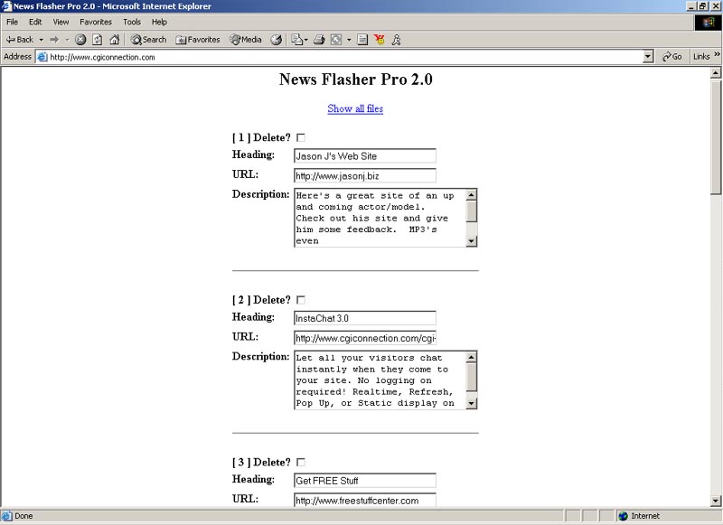
Task: Click scroll-up arrow of entry 1 description
Action: tap(471, 194)
